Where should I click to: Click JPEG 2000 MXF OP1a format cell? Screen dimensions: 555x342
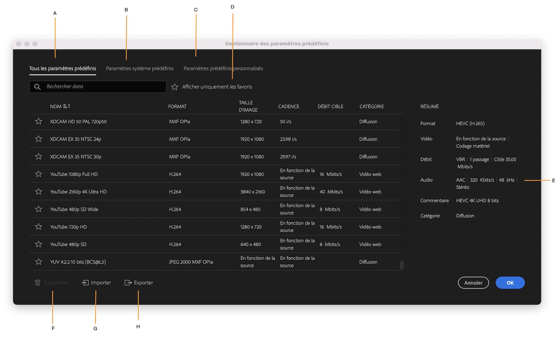point(191,262)
